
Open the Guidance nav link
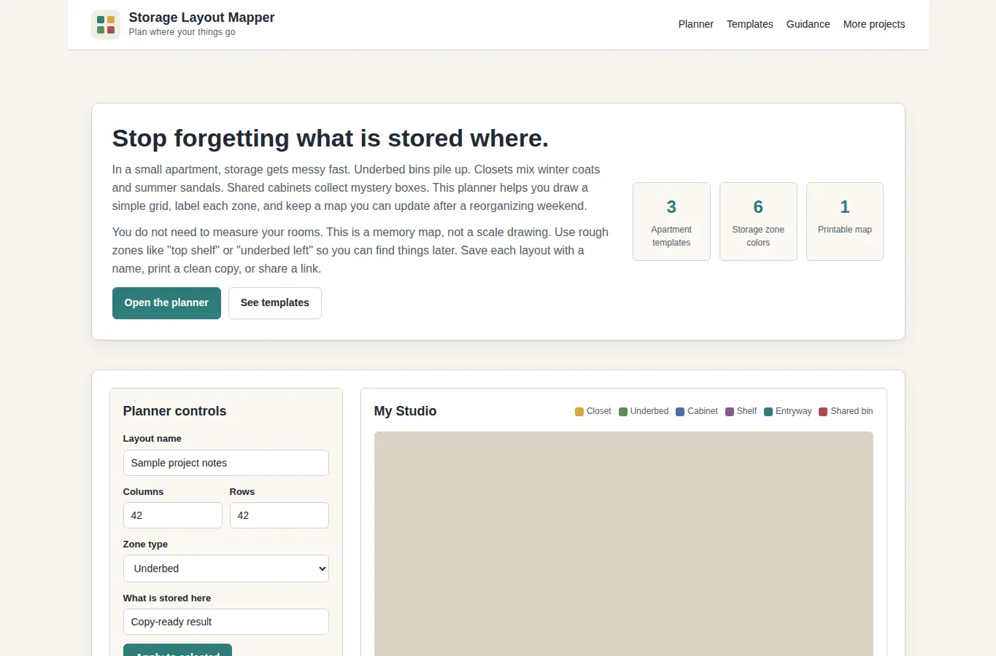coord(808,24)
